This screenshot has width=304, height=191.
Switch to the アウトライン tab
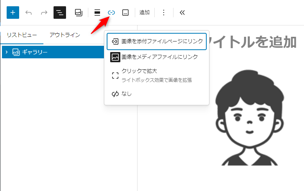pyautogui.click(x=65, y=35)
